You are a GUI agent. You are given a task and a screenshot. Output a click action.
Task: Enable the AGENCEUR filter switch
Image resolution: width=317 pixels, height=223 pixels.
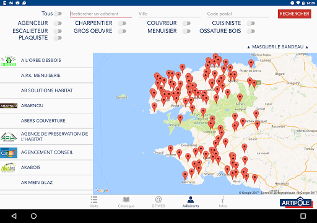pyautogui.click(x=58, y=23)
